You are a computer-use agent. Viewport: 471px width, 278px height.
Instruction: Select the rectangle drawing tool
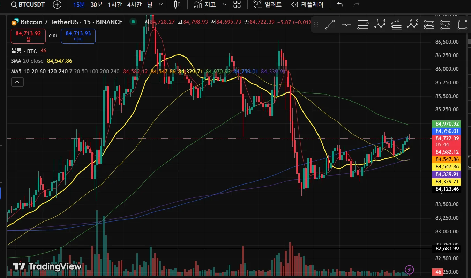coord(462,25)
